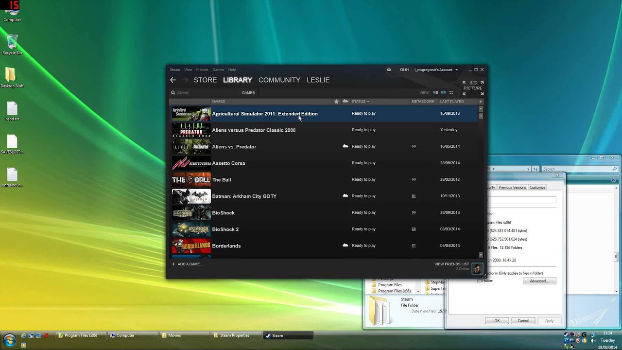Sort games by Steam Cloud column

[x=345, y=102]
